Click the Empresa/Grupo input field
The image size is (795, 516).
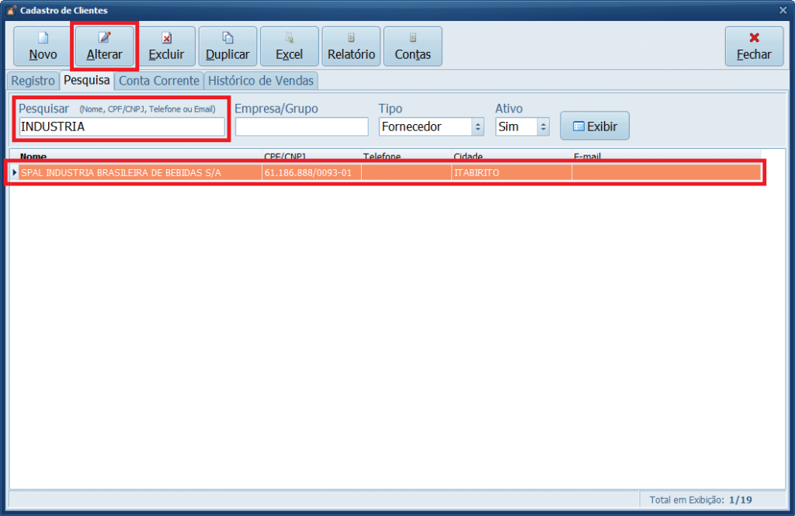(x=301, y=126)
